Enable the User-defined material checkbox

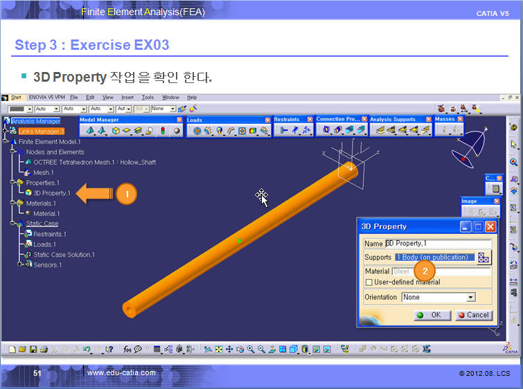(x=369, y=282)
